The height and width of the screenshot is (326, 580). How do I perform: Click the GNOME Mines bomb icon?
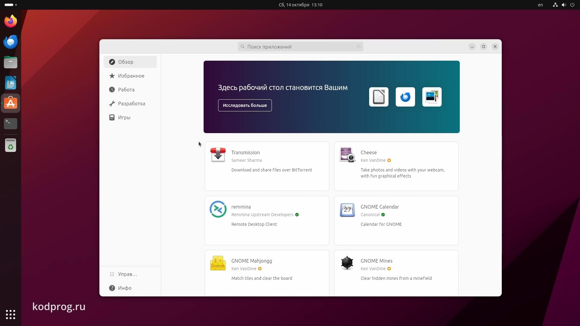pos(347,263)
